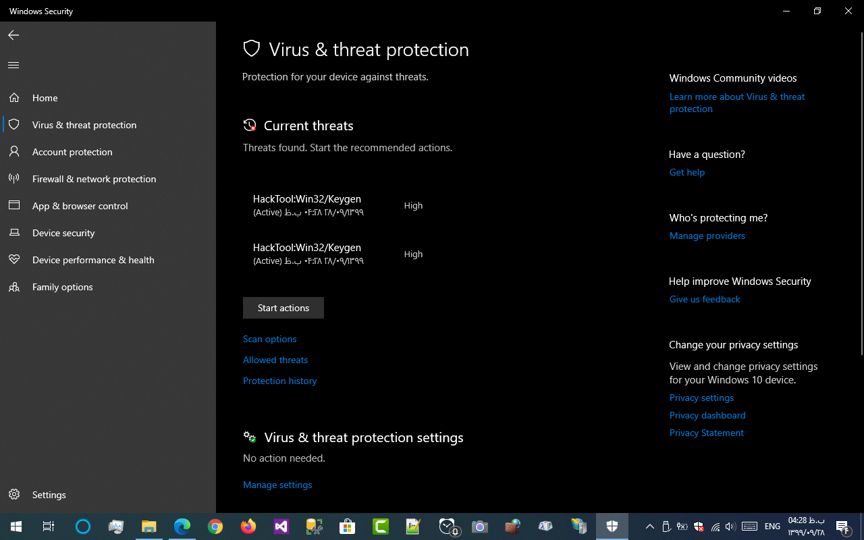The image size is (864, 540).
Task: Open Firewall & network protection
Action: coord(108,179)
